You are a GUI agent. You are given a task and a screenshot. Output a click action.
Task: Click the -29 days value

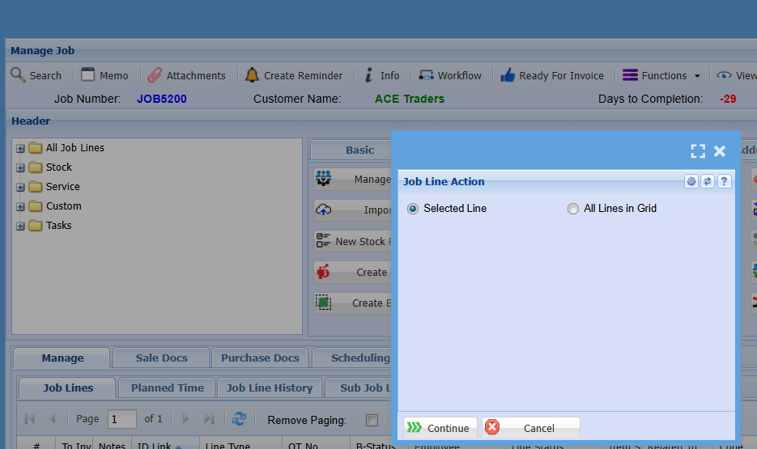(x=728, y=99)
